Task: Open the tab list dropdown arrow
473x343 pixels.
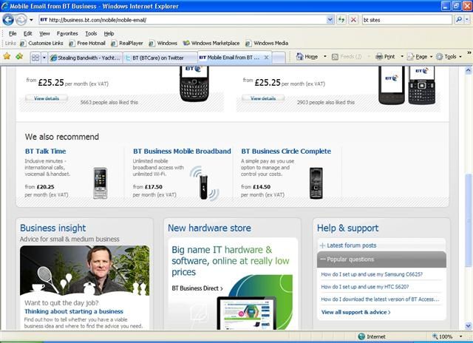Action: [44, 58]
